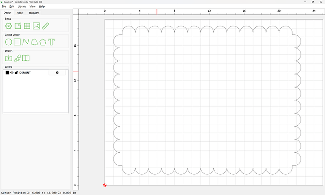Open the Library menu

(22, 7)
